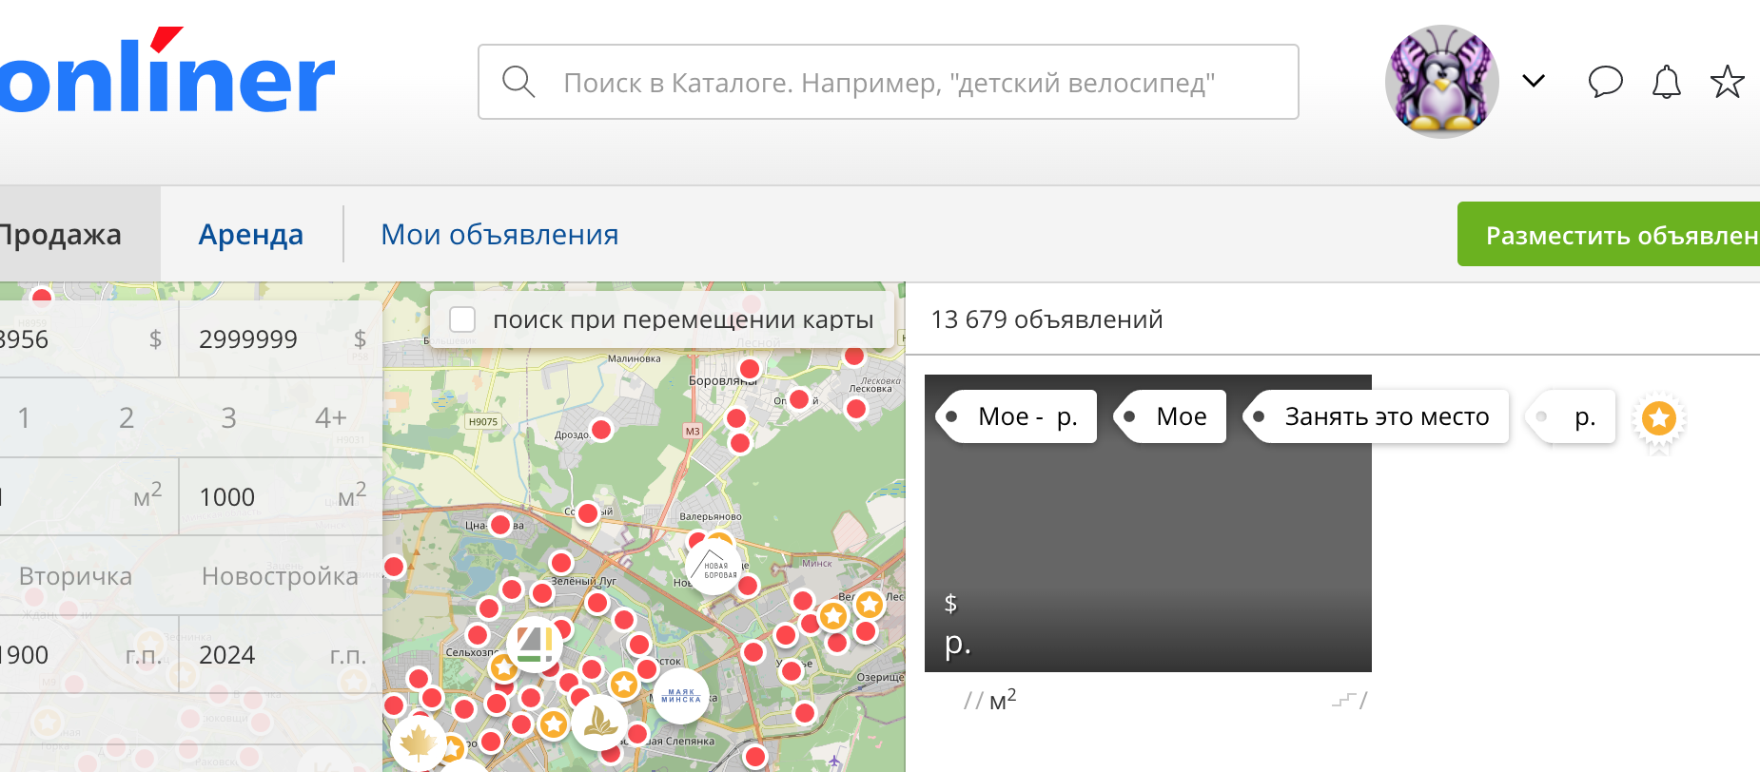Click the Мое - р. tag
1760x772 pixels.
click(1016, 416)
